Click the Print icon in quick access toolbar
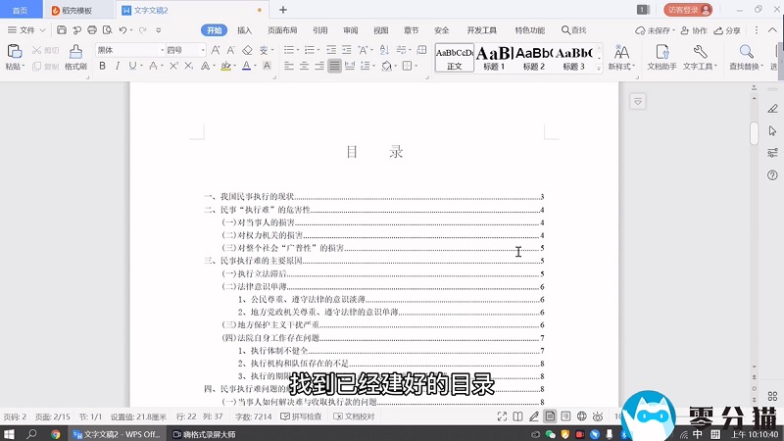The image size is (784, 441). pos(93,30)
